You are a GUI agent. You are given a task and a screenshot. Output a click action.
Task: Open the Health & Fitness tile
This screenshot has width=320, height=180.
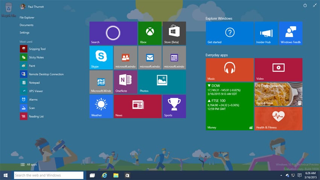(x=278, y=118)
